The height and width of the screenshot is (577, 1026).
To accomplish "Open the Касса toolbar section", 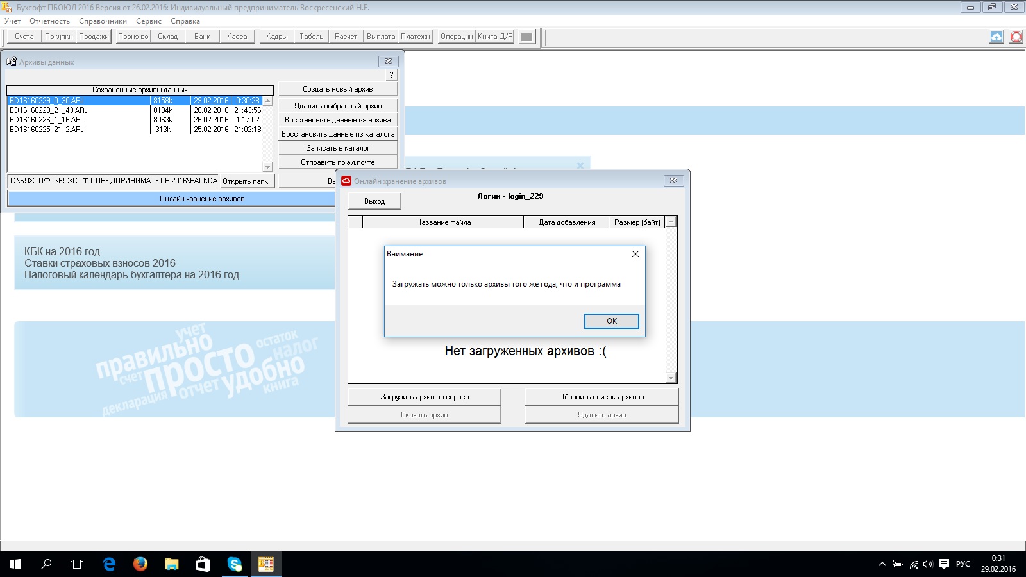I will (x=237, y=37).
